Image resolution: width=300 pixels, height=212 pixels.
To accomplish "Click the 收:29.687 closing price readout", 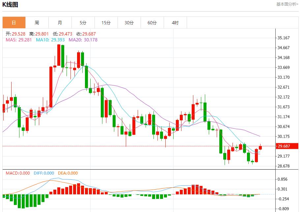I will pos(86,34).
